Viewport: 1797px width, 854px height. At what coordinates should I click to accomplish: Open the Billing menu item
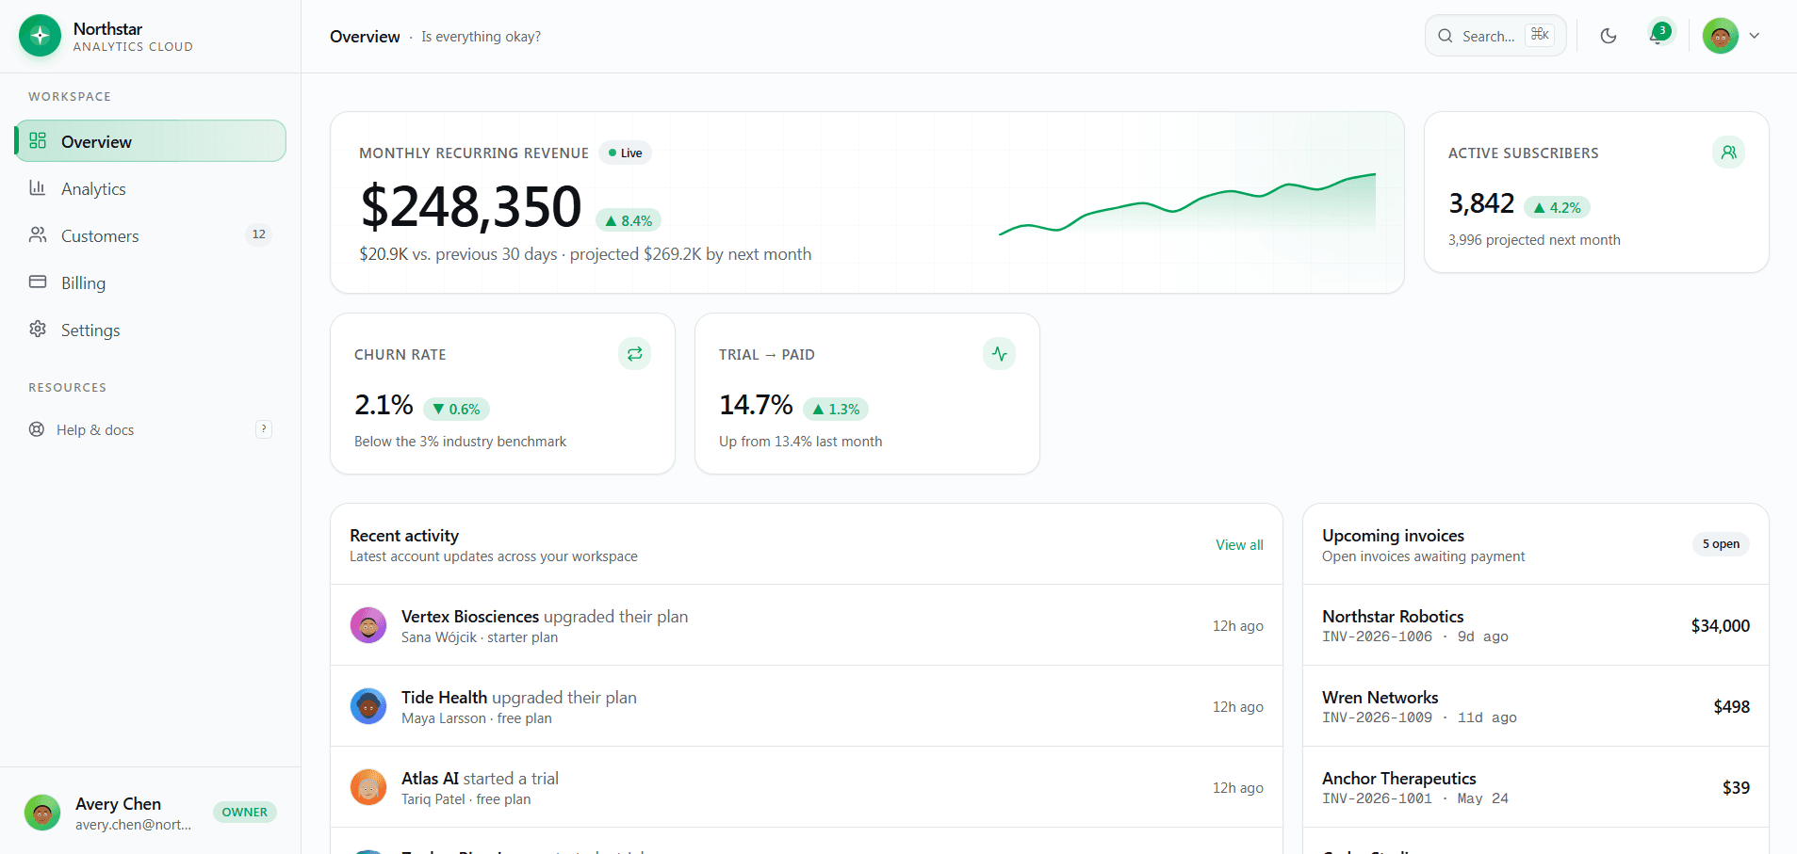[x=150, y=282]
